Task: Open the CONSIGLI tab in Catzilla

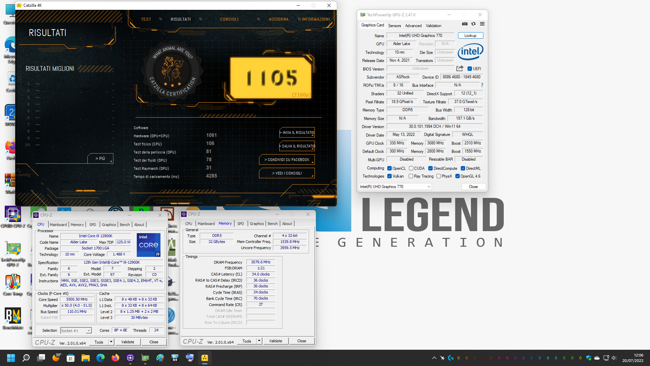Action: tap(229, 19)
